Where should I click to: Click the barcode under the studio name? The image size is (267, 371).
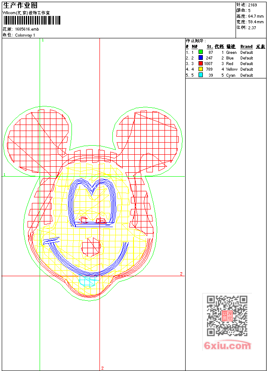click(x=32, y=20)
